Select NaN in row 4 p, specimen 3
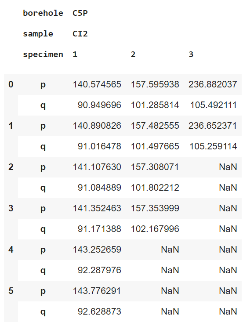Image resolution: width=243 pixels, height=326 pixels. point(228,250)
